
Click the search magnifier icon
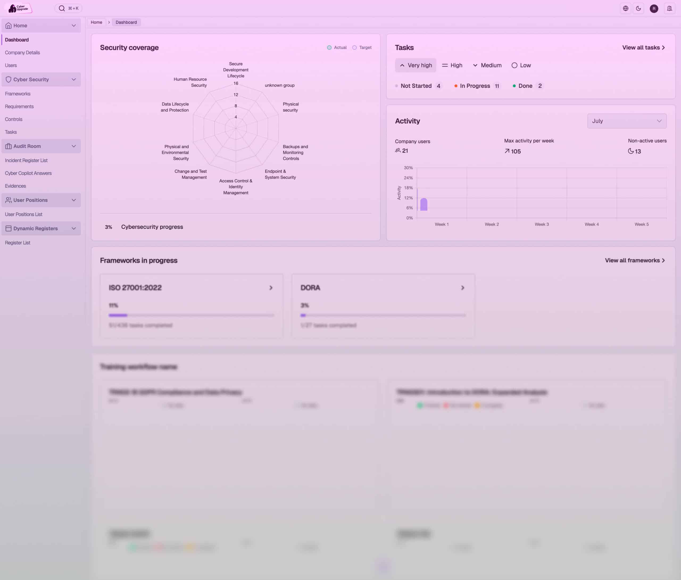point(62,9)
